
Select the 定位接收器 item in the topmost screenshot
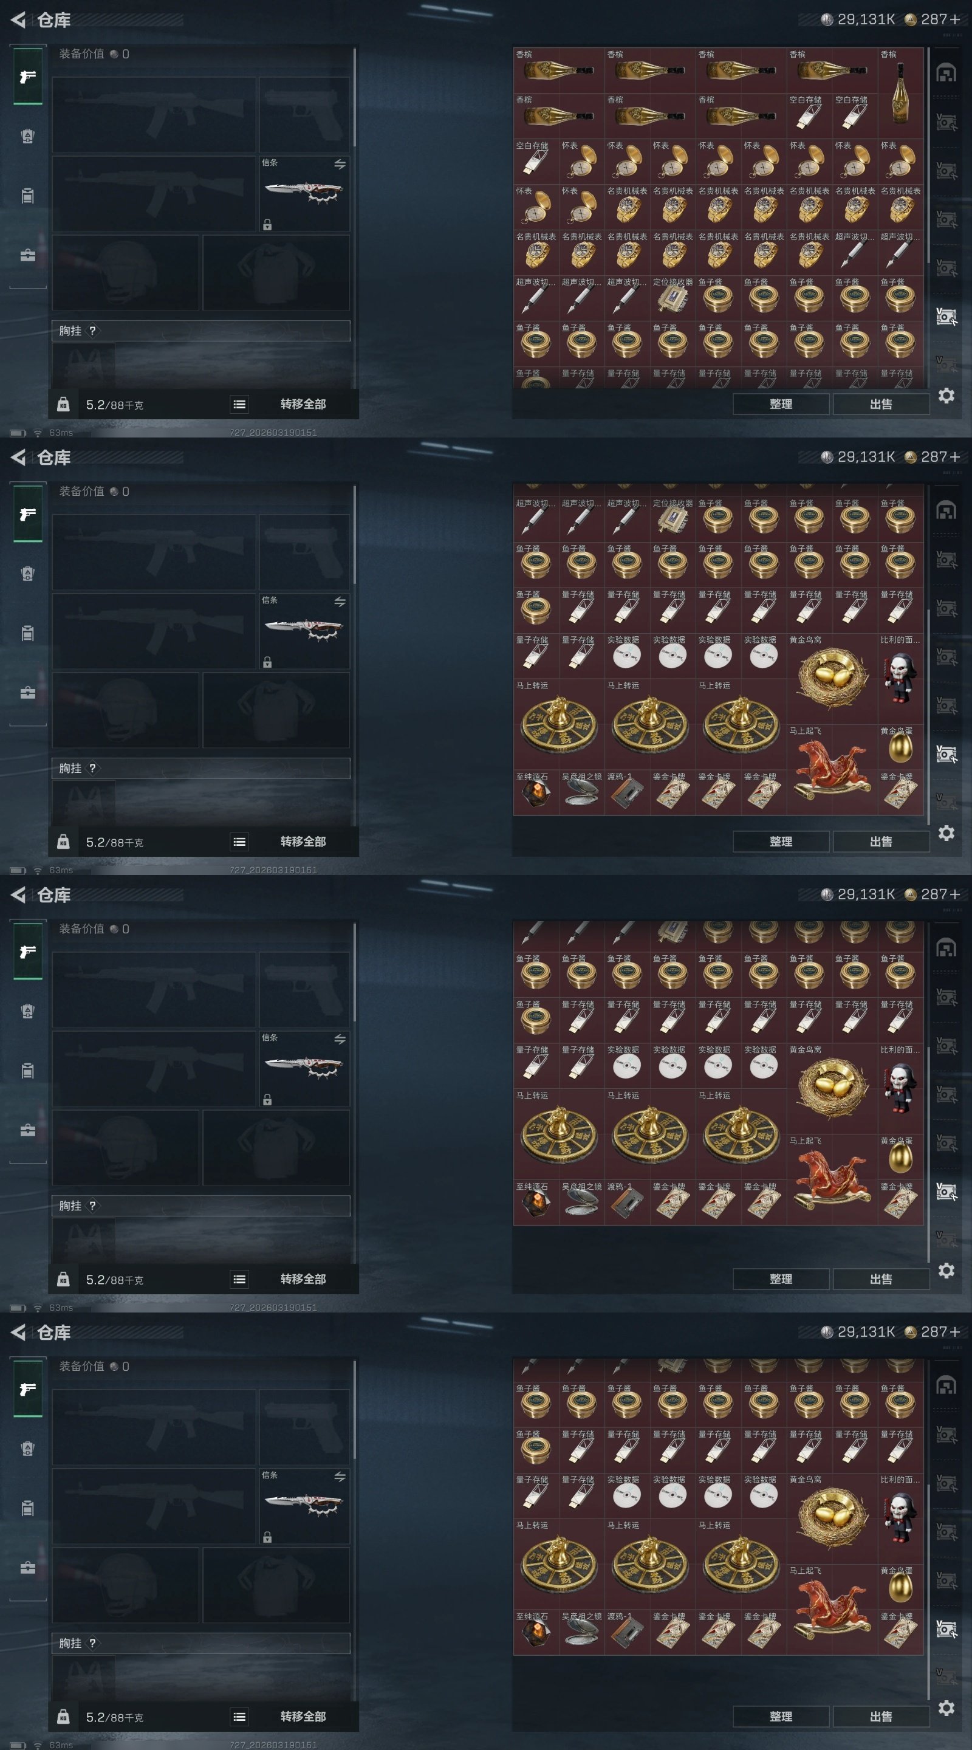(x=673, y=298)
